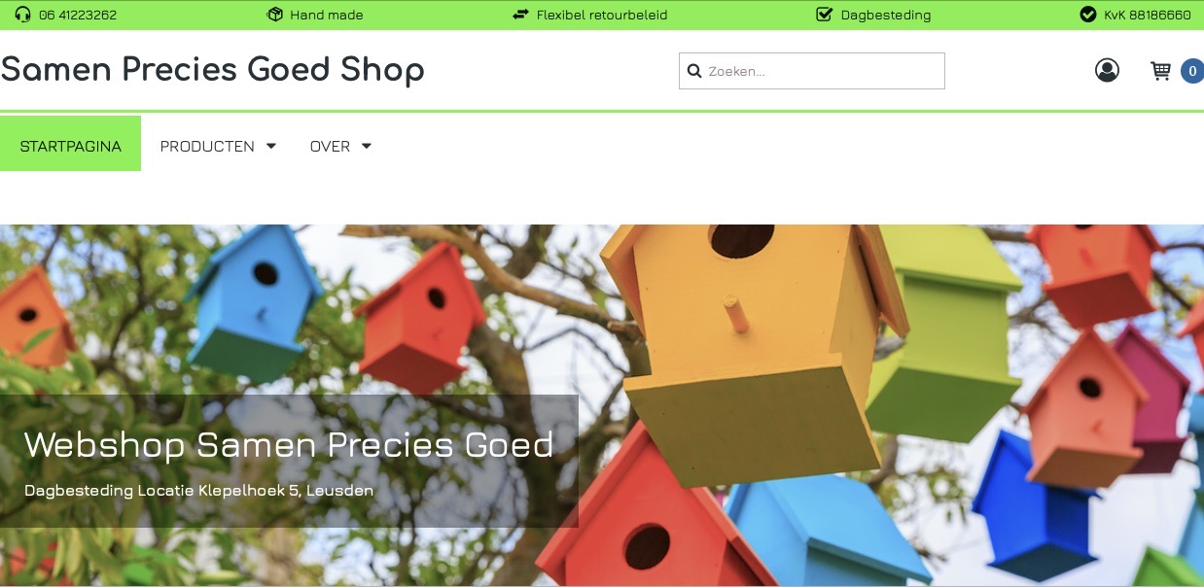Click the magnifier search icon
Viewport: 1204px width, 587px height.
694,71
